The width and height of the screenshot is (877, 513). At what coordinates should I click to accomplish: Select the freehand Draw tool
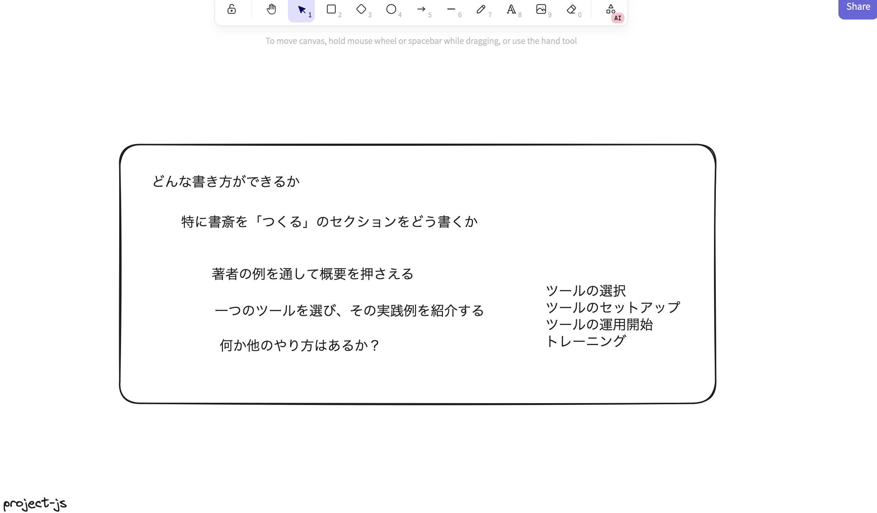(x=481, y=9)
